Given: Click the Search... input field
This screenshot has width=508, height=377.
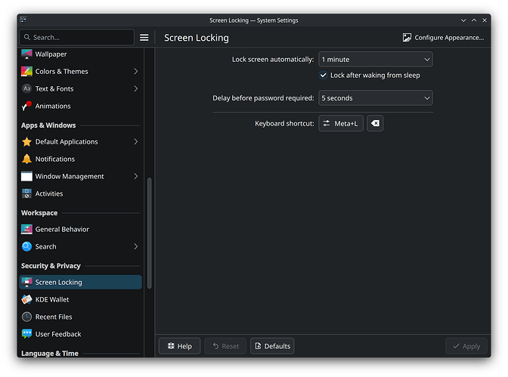Looking at the screenshot, I should [x=77, y=38].
